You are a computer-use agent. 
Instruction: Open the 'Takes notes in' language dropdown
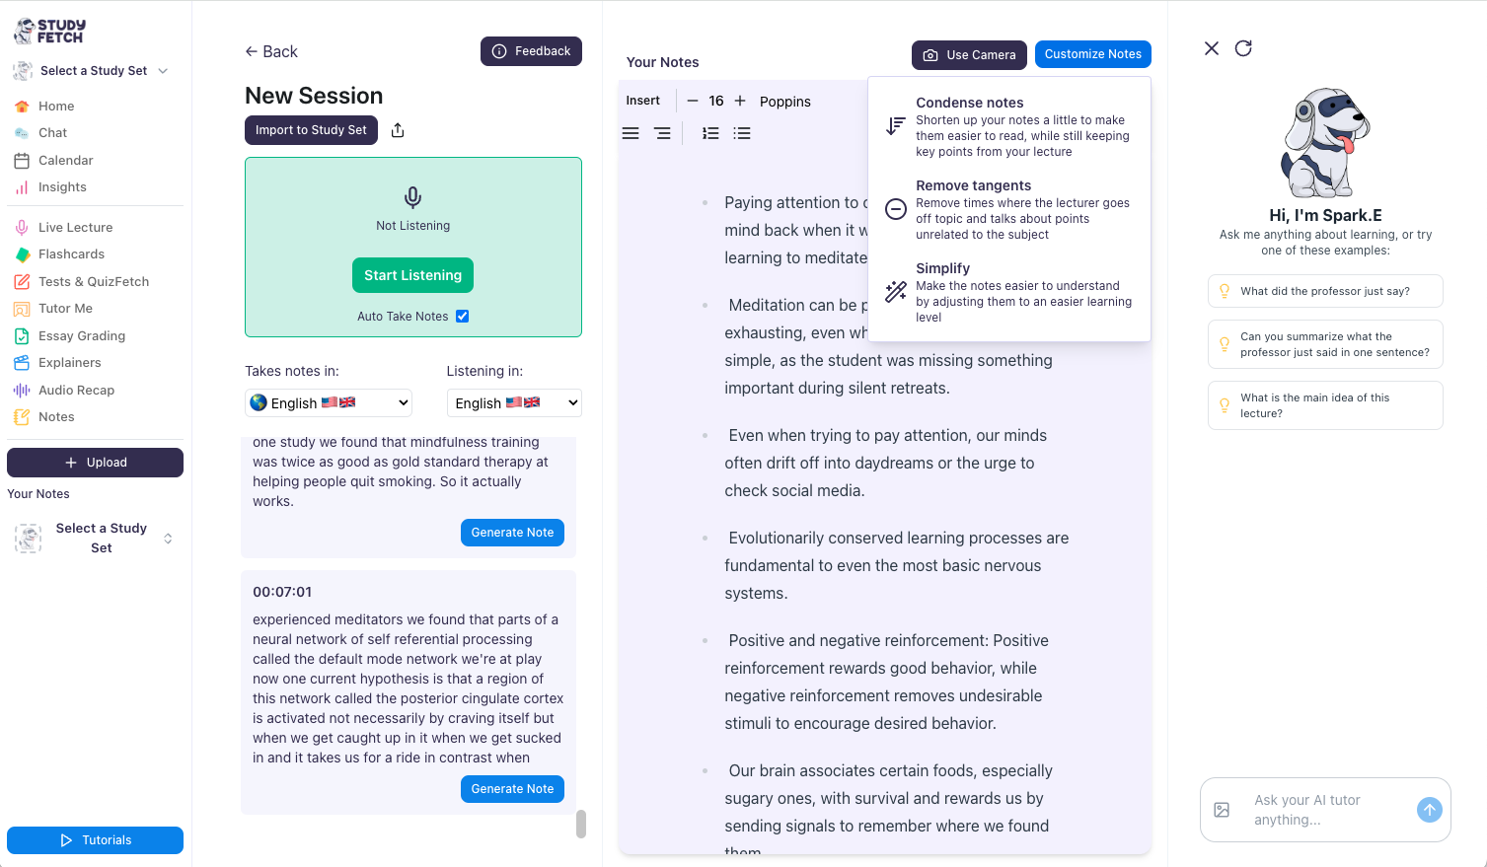(328, 402)
